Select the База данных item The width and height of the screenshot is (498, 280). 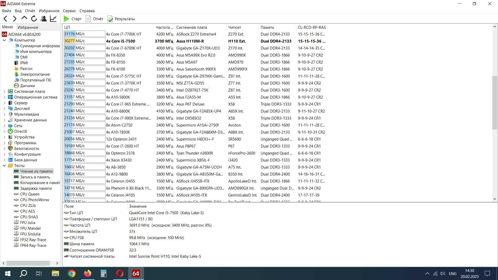tap(23, 160)
